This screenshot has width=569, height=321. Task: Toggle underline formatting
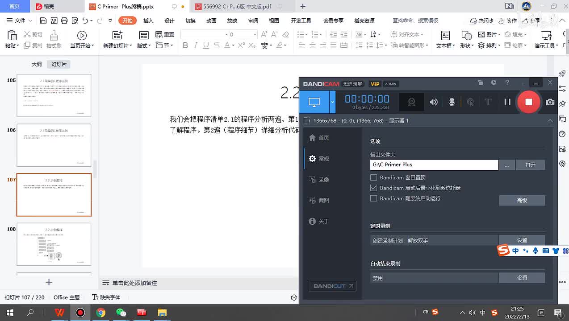pyautogui.click(x=206, y=45)
